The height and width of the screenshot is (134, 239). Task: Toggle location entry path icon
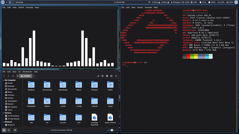point(98,76)
